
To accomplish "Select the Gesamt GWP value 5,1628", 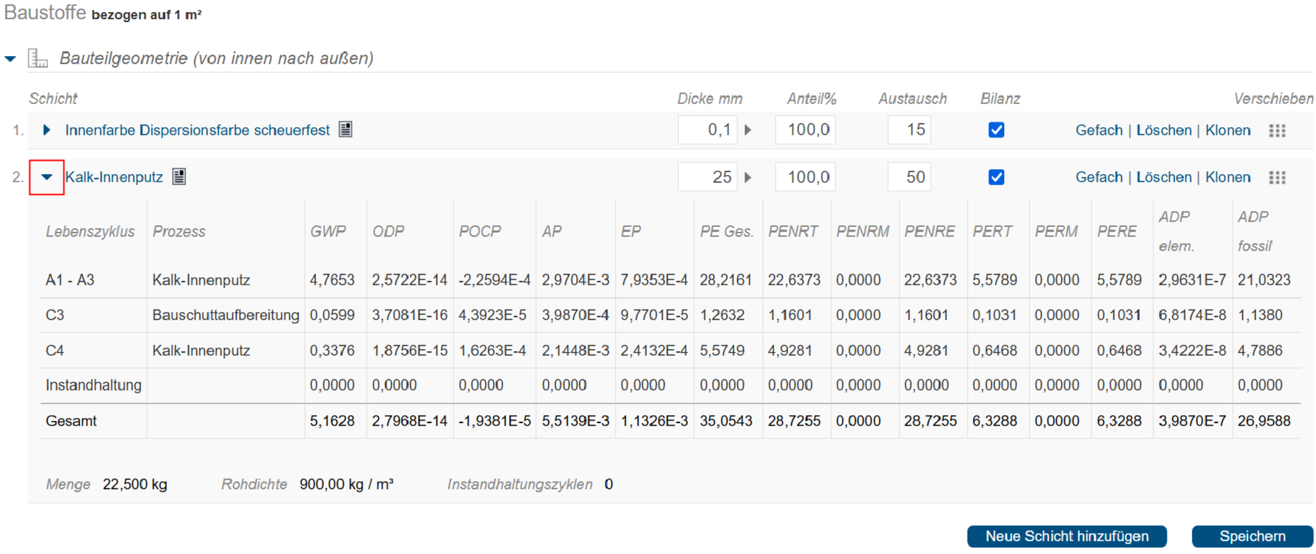I will (332, 421).
